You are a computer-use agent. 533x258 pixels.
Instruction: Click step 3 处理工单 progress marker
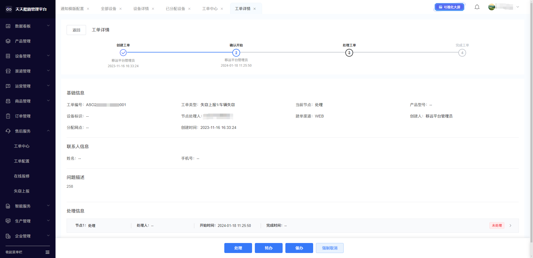point(349,53)
